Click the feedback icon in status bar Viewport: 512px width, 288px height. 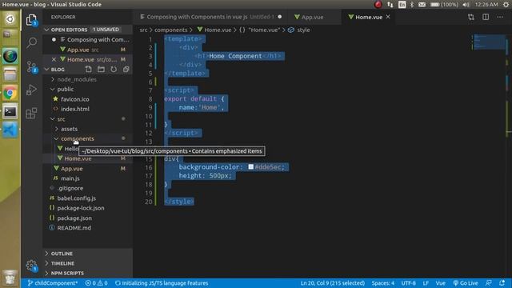point(489,283)
